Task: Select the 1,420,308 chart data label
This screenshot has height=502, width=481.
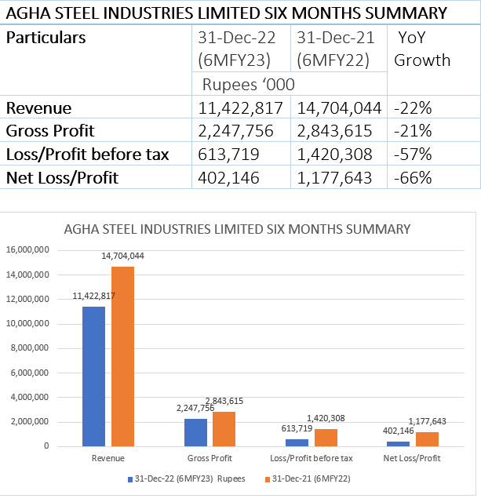Action: pyautogui.click(x=326, y=418)
